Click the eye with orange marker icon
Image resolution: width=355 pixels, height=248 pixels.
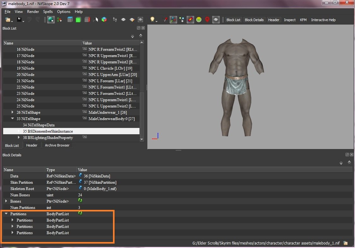(132, 20)
